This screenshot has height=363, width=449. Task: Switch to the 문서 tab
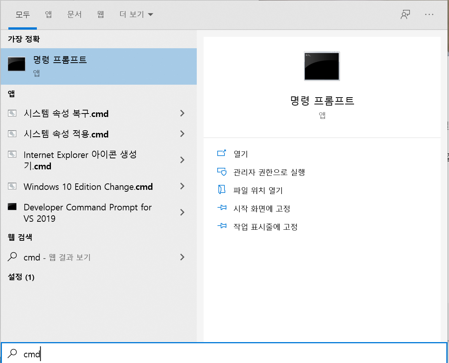(74, 14)
